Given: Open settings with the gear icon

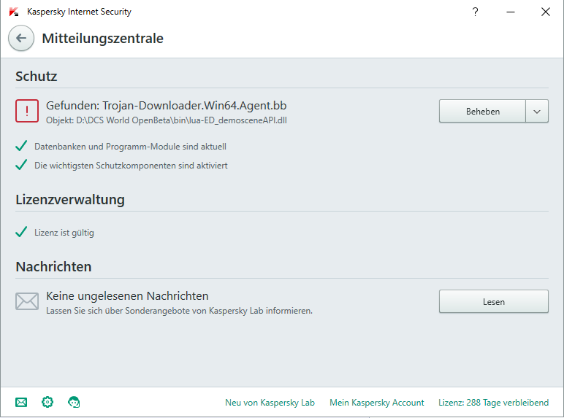Looking at the screenshot, I should 47,402.
